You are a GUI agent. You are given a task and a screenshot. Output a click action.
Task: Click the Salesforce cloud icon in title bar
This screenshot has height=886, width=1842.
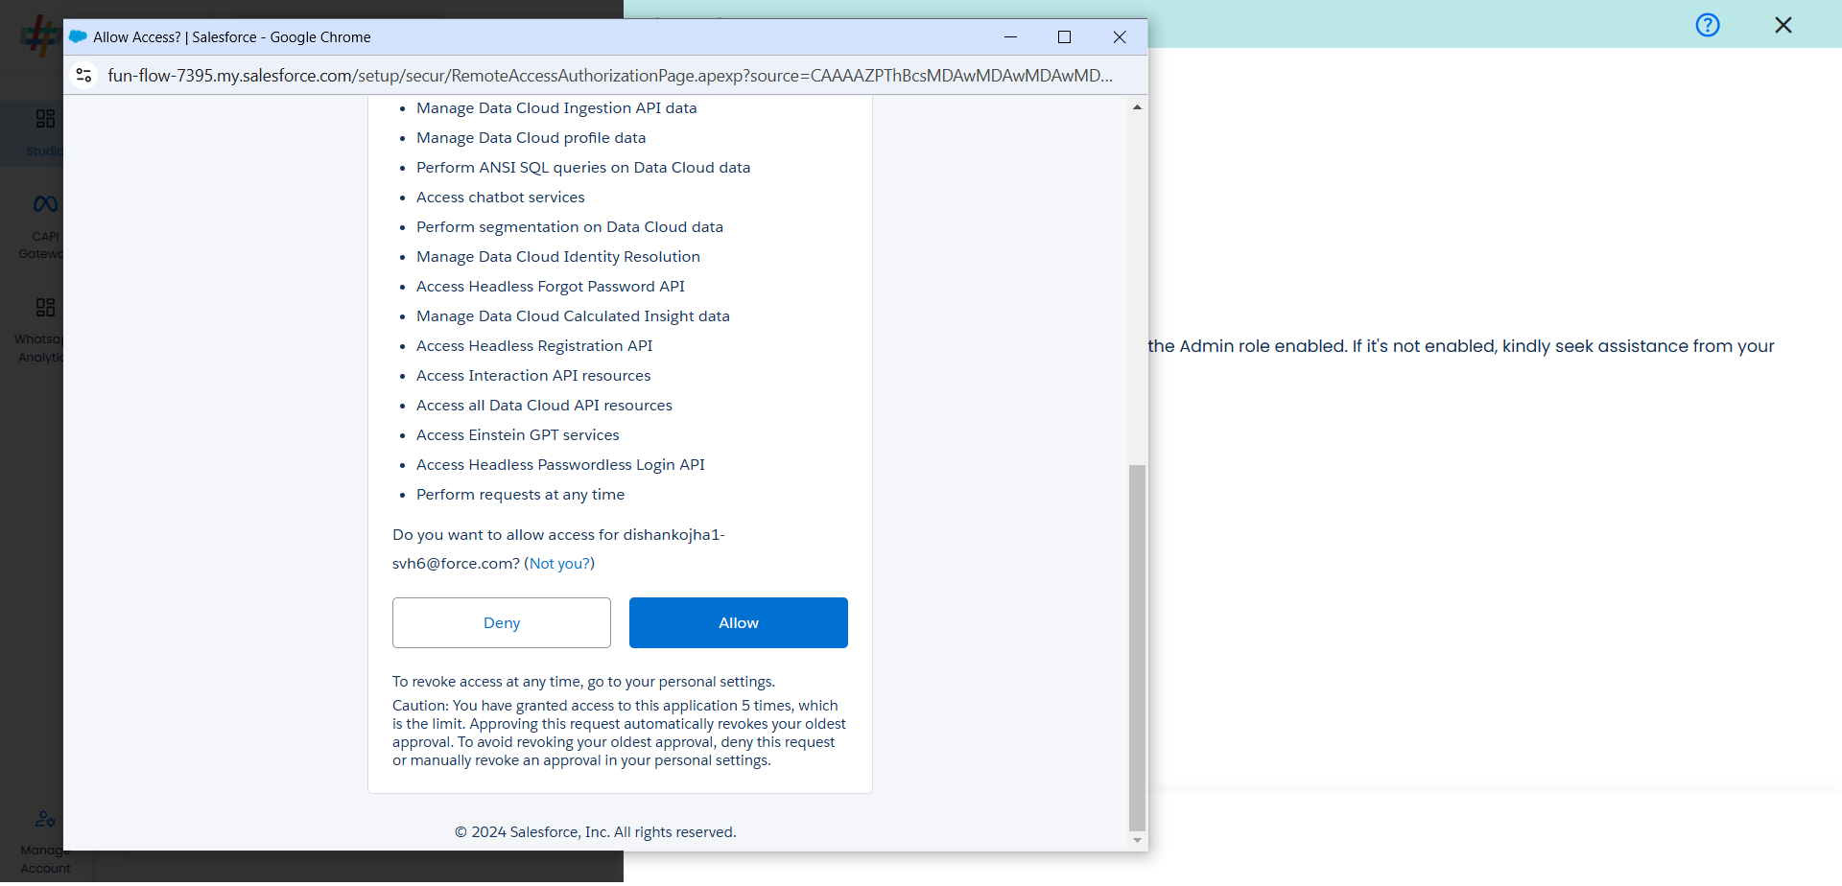[78, 36]
